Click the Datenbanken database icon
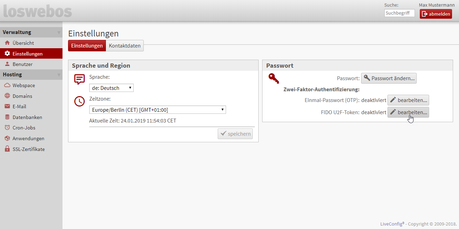Screen dimensions: 459x229 coord(7,117)
